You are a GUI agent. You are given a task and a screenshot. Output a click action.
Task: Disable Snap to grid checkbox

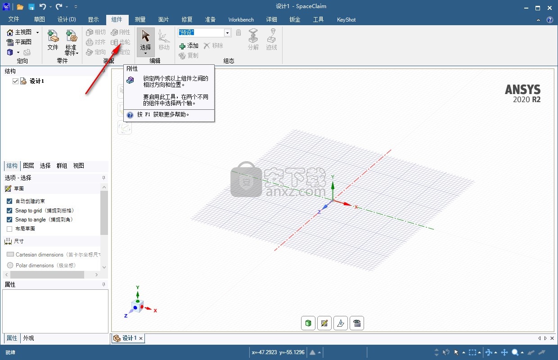9,210
